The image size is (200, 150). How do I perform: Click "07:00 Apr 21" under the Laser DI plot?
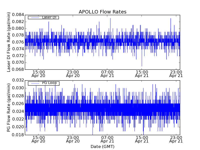coord(107,74)
